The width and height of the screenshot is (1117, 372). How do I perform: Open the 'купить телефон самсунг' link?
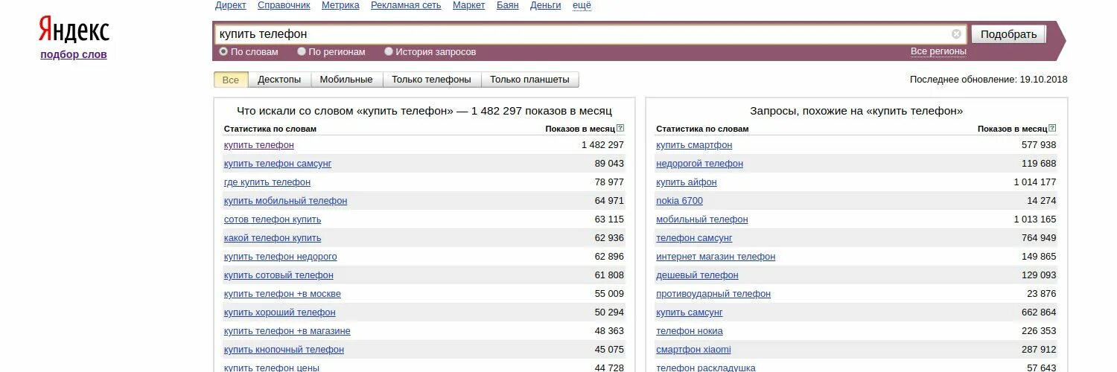pyautogui.click(x=278, y=164)
